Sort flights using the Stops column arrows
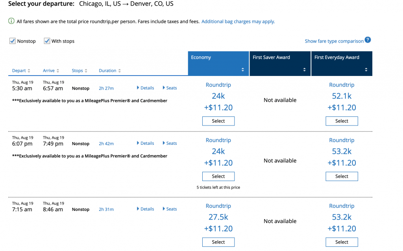This screenshot has width=403, height=251. 87,70
